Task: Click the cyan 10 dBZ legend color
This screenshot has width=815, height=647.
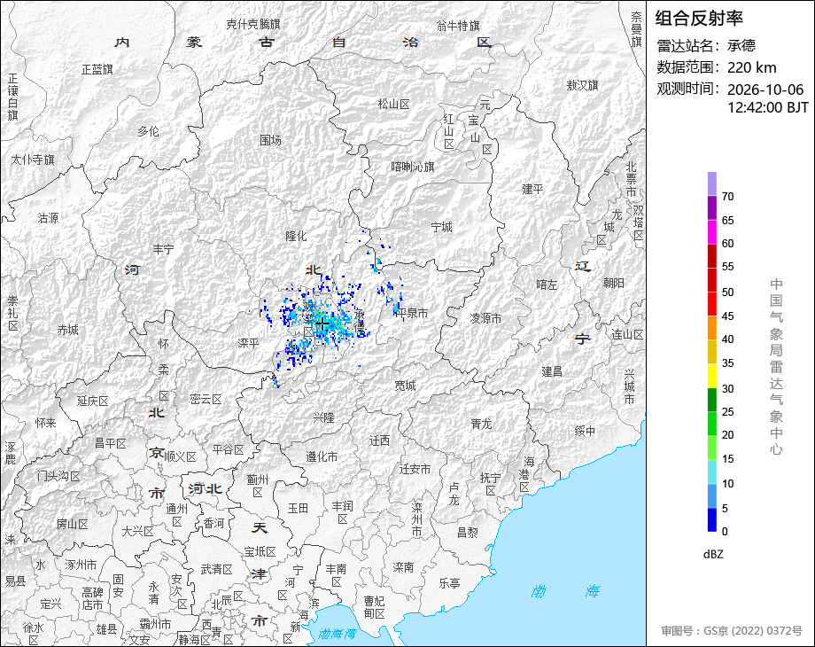Action: click(711, 472)
